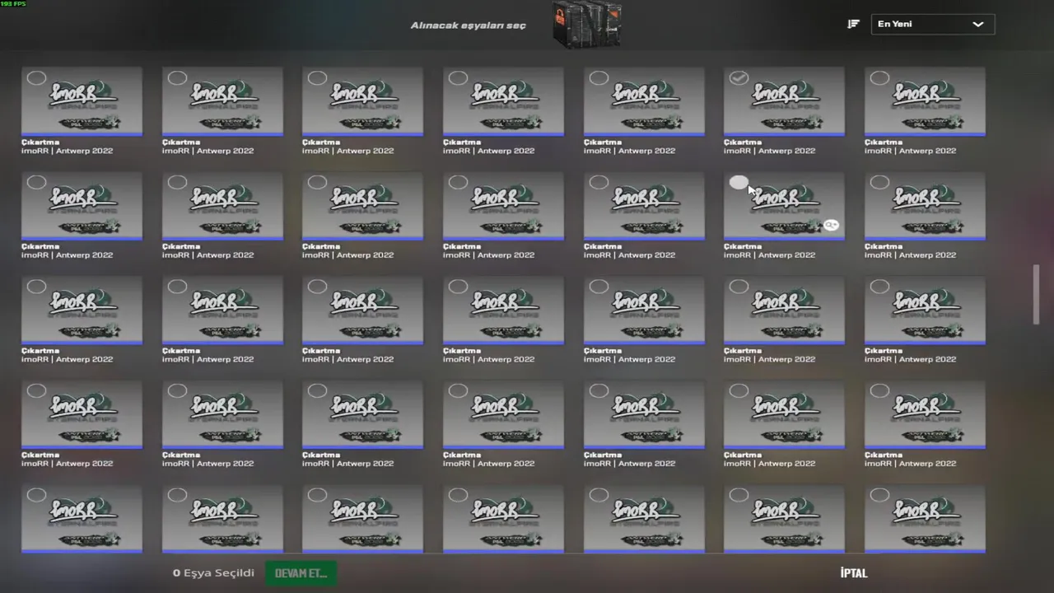Click the storage case icon at top
Viewport: 1054px width, 593px height.
(x=586, y=25)
